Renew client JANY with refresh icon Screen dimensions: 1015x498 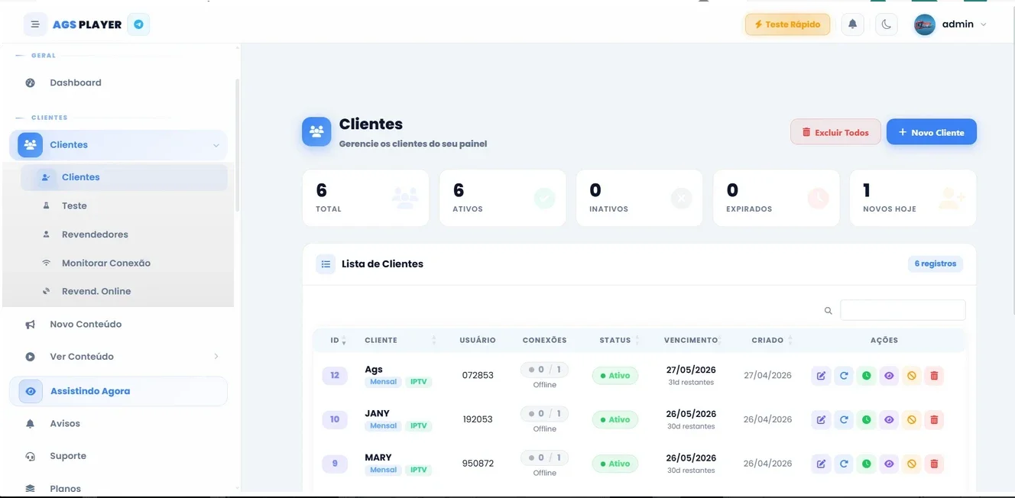844,419
